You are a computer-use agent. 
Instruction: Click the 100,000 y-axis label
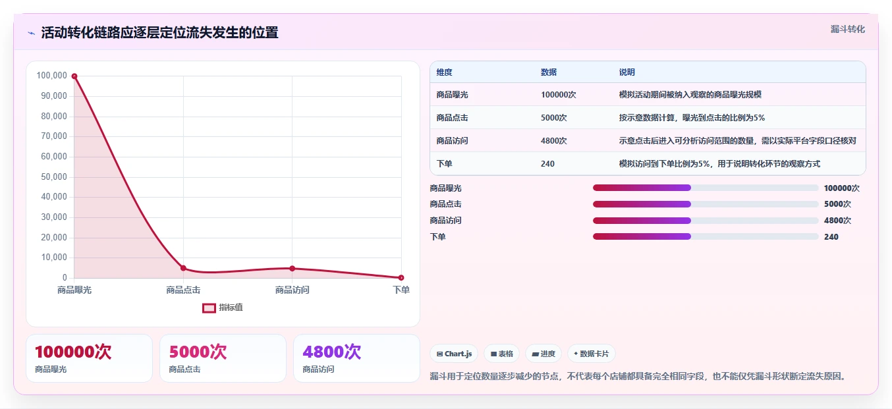tap(52, 76)
